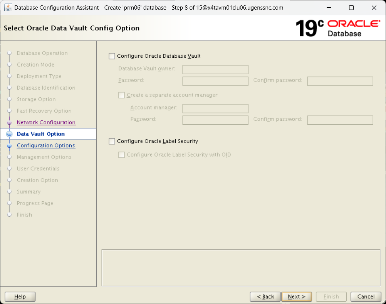The width and height of the screenshot is (386, 304).
Task: Click the Oracle 19c Database logo
Action: tap(338, 28)
